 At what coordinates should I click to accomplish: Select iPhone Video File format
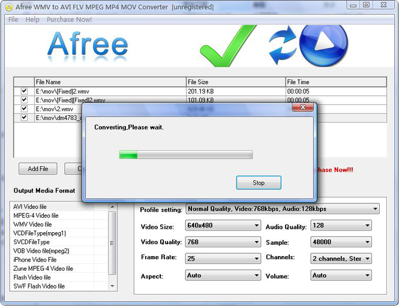[59, 260]
